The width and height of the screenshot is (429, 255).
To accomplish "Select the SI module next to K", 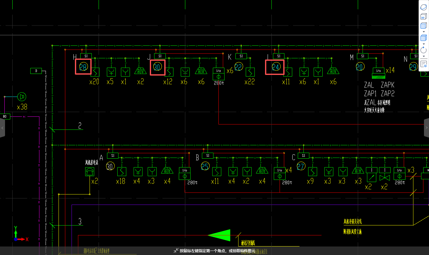I will pyautogui.click(x=241, y=56).
